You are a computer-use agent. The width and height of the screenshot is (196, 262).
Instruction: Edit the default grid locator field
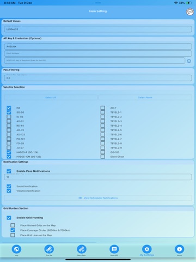coord(98,29)
